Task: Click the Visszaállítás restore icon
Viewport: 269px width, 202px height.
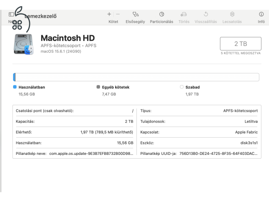Action: [x=206, y=14]
